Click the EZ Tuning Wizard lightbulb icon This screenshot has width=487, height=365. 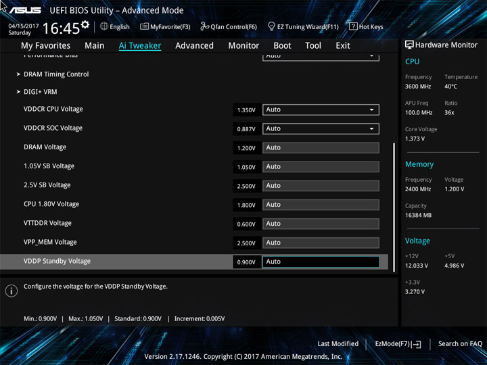coord(271,26)
